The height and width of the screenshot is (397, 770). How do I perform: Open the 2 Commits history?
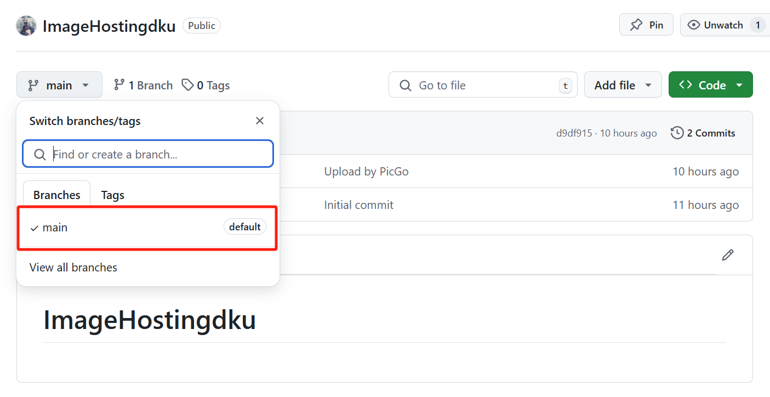[703, 133]
